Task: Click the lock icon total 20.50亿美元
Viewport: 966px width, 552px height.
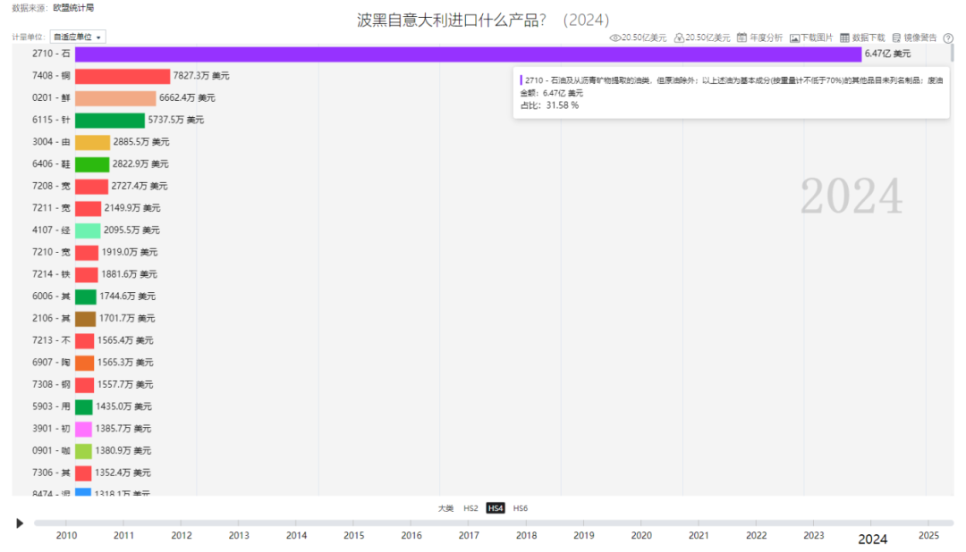Action: [x=679, y=38]
